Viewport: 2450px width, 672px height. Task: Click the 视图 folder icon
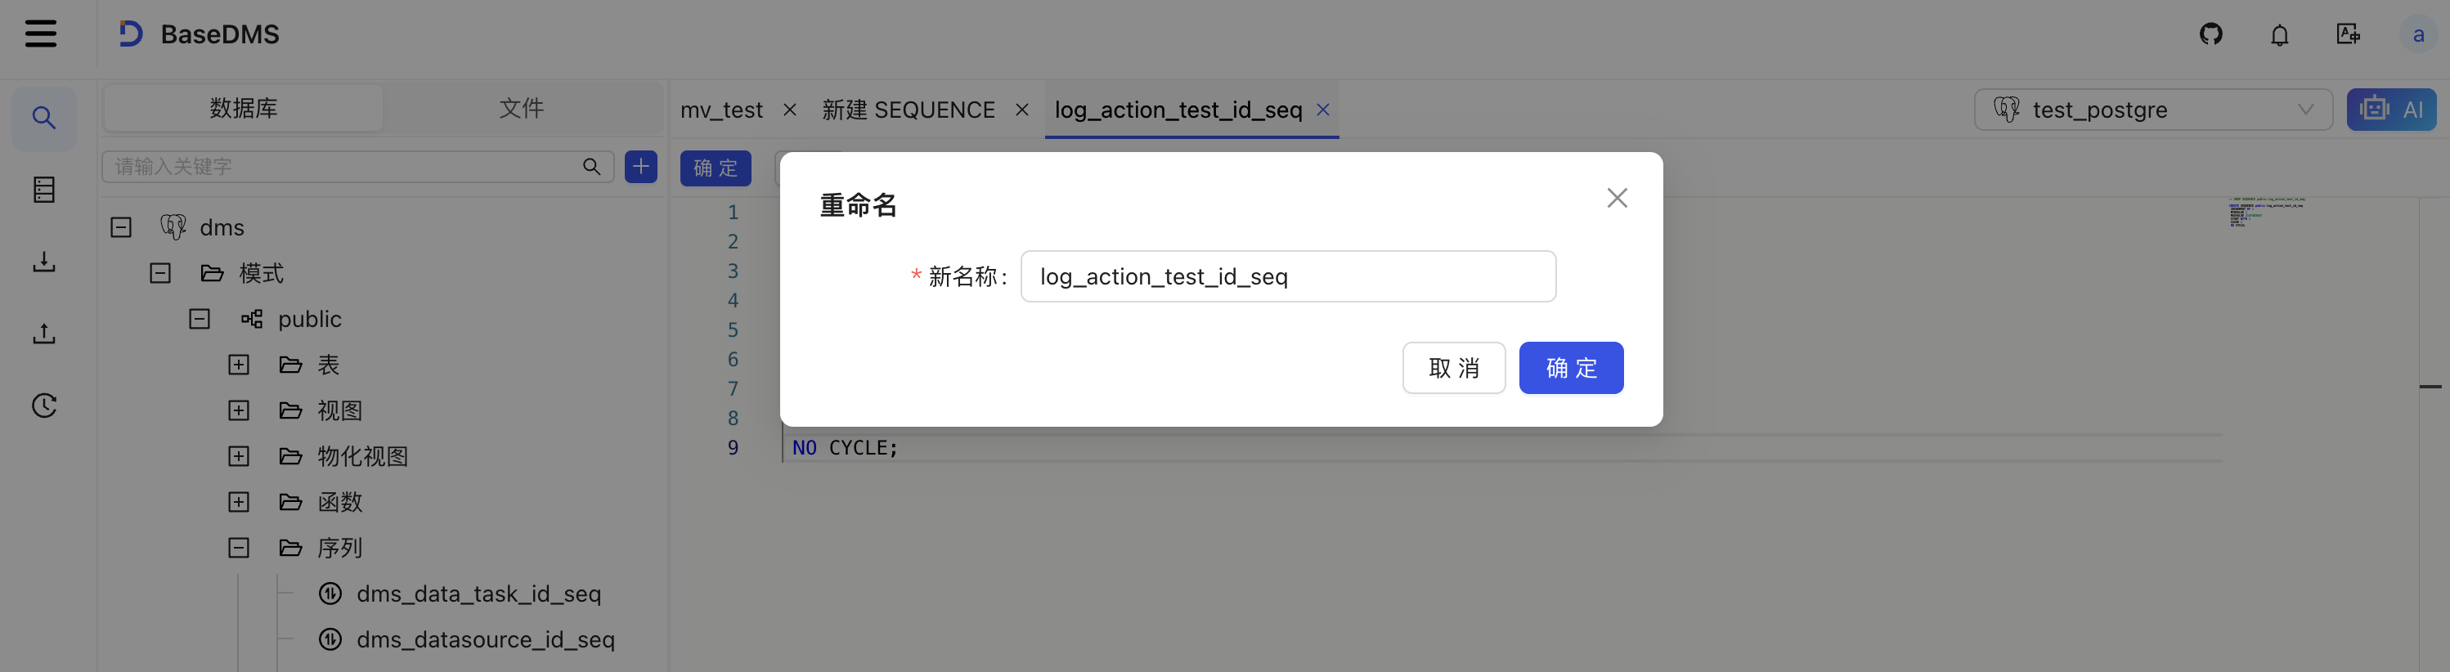290,410
